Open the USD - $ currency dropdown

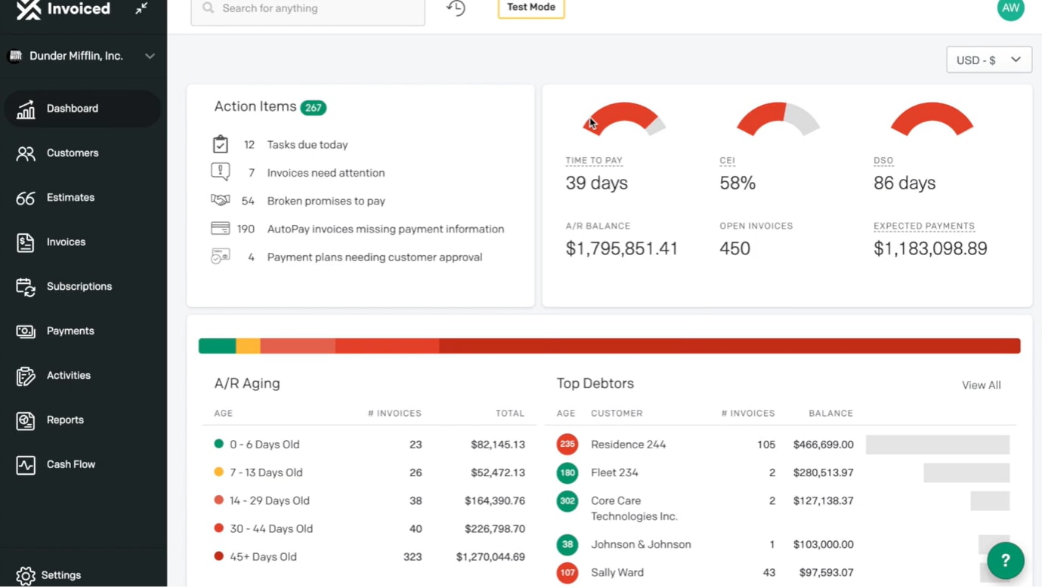pos(989,60)
